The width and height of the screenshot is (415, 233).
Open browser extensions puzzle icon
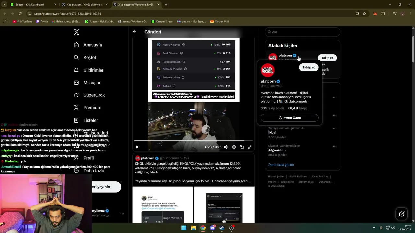coord(383,14)
